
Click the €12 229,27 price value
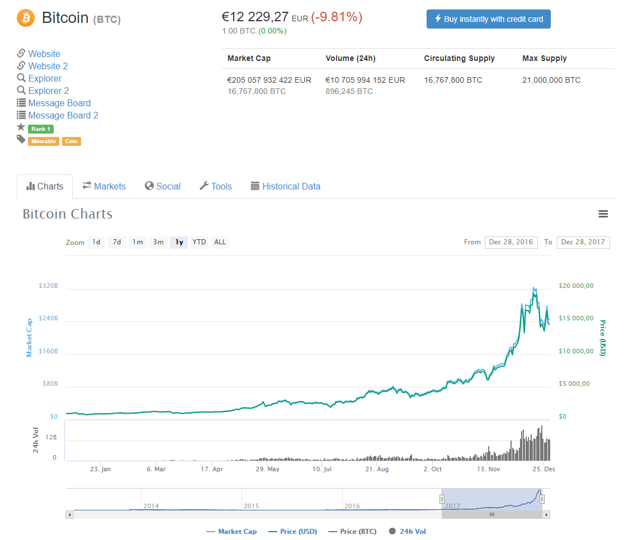pos(255,17)
